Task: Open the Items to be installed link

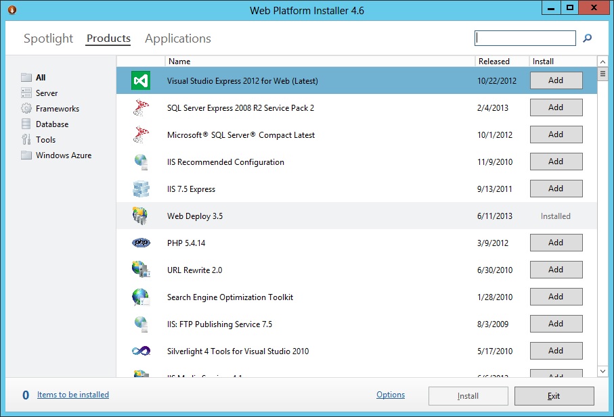Action: click(73, 395)
